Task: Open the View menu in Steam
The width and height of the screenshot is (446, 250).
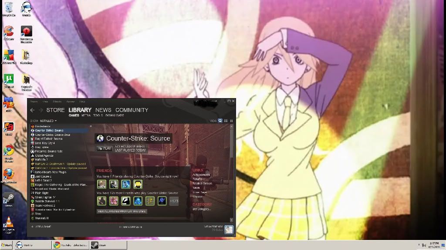Action: (x=45, y=102)
